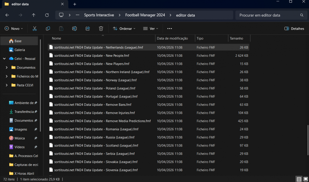Click the Delete trash icon
309x182 pixels.
(101, 28)
